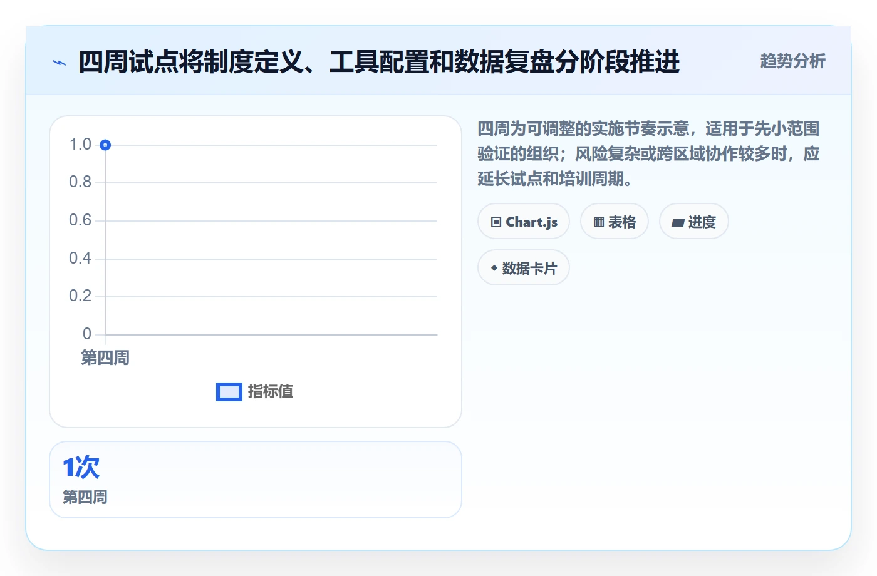Click the 第四周 label under 1次

pos(85,497)
